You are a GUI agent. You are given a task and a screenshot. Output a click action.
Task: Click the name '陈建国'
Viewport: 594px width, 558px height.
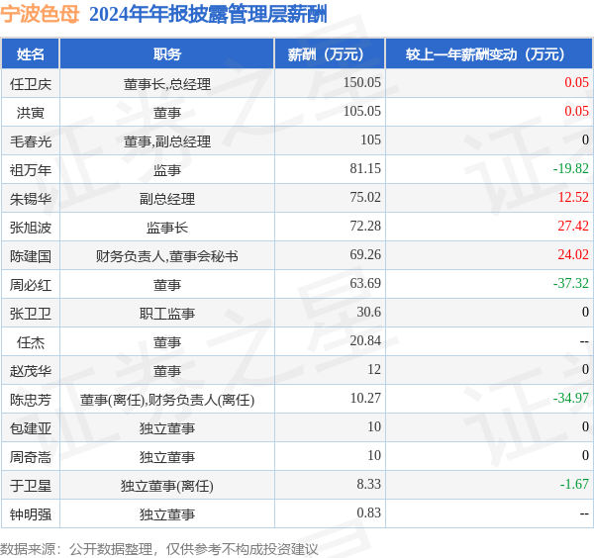[x=31, y=256]
